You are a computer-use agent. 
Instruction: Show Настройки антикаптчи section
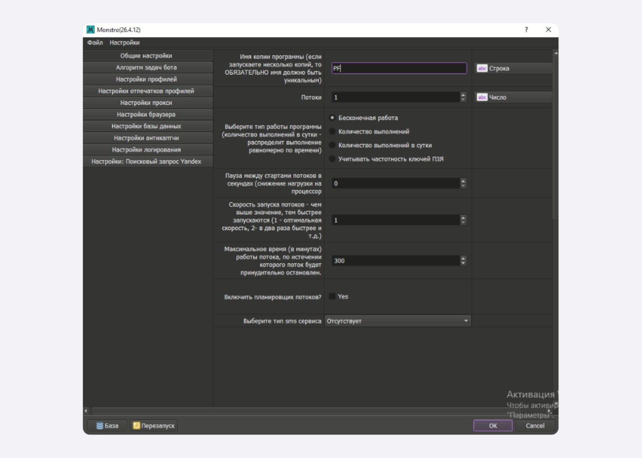point(147,138)
